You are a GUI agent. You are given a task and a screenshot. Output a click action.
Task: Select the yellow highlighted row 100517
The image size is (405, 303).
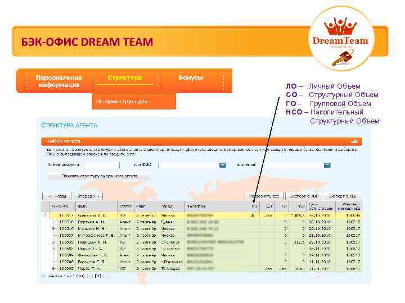point(205,215)
